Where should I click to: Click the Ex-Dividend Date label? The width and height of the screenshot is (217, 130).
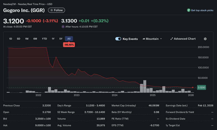click(176, 119)
